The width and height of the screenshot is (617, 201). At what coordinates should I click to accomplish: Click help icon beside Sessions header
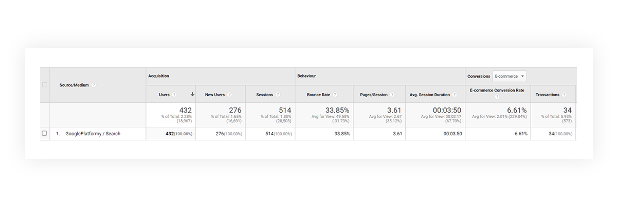click(x=278, y=95)
